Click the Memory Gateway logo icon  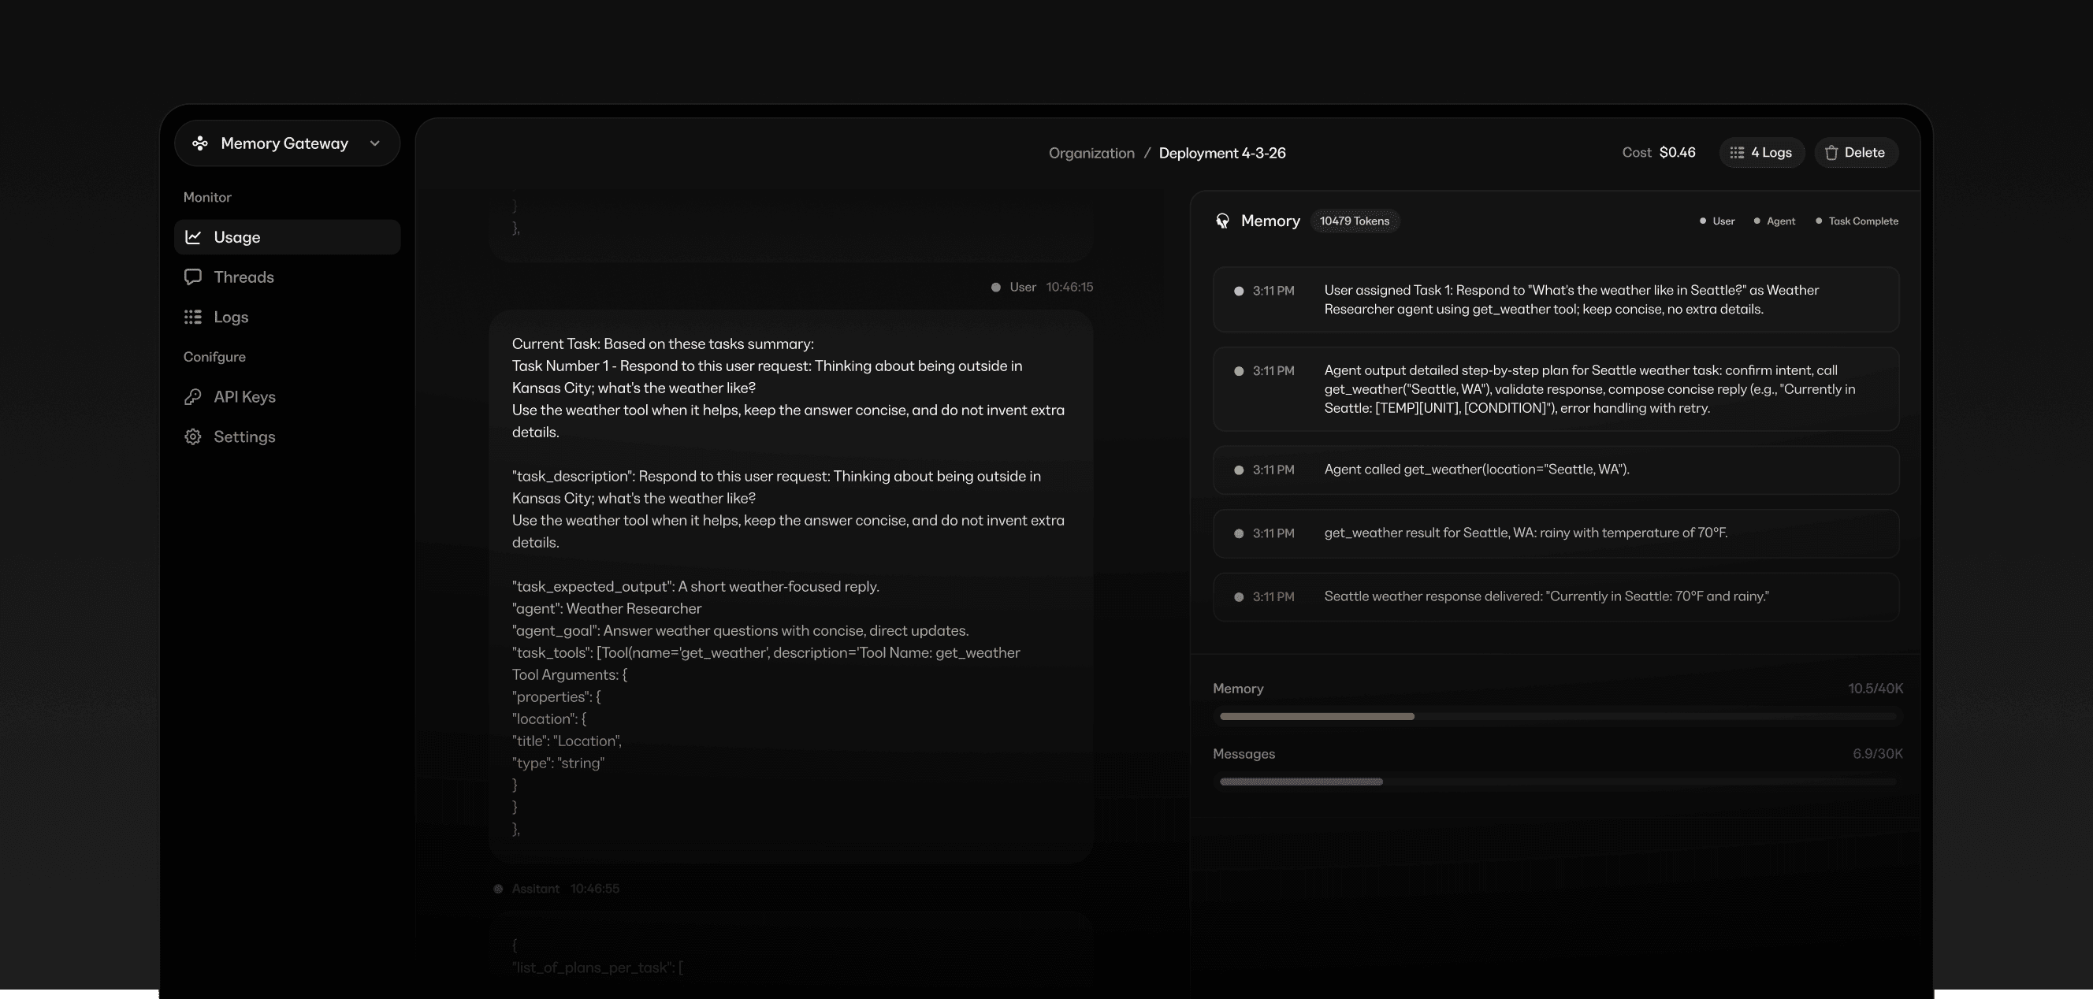[x=200, y=143]
